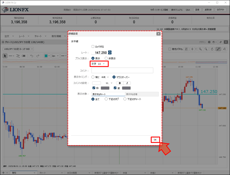Select the マウスオーバー radio button
Viewport: 230px width, 175px height.
[114, 77]
